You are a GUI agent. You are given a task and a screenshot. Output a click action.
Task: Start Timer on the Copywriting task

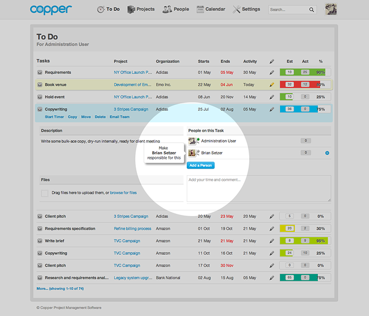click(x=54, y=117)
